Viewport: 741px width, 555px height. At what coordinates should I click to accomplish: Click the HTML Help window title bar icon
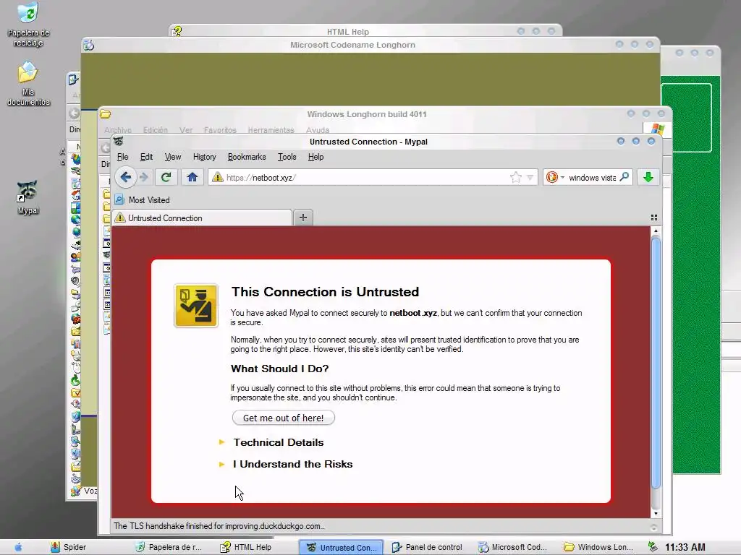[177, 31]
